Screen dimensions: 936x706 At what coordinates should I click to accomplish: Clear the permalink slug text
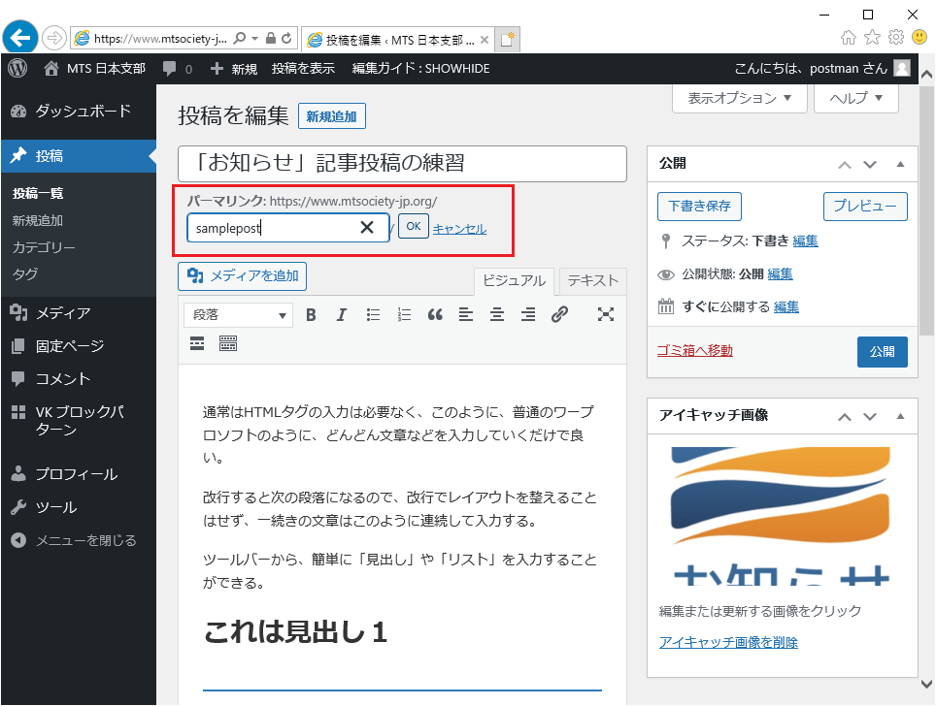point(367,228)
